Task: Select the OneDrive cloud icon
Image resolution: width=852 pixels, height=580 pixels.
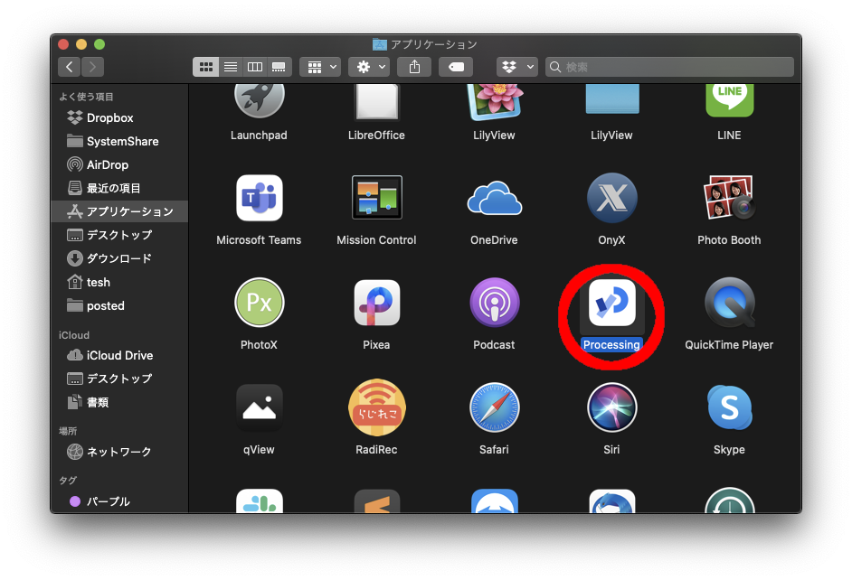Action: coord(495,199)
